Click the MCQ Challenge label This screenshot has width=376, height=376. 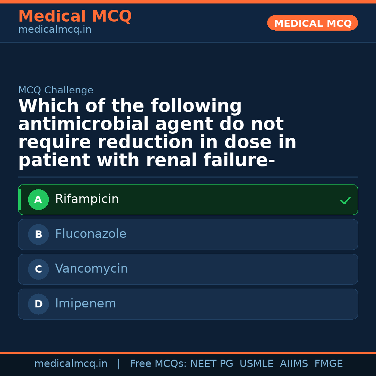click(x=56, y=91)
